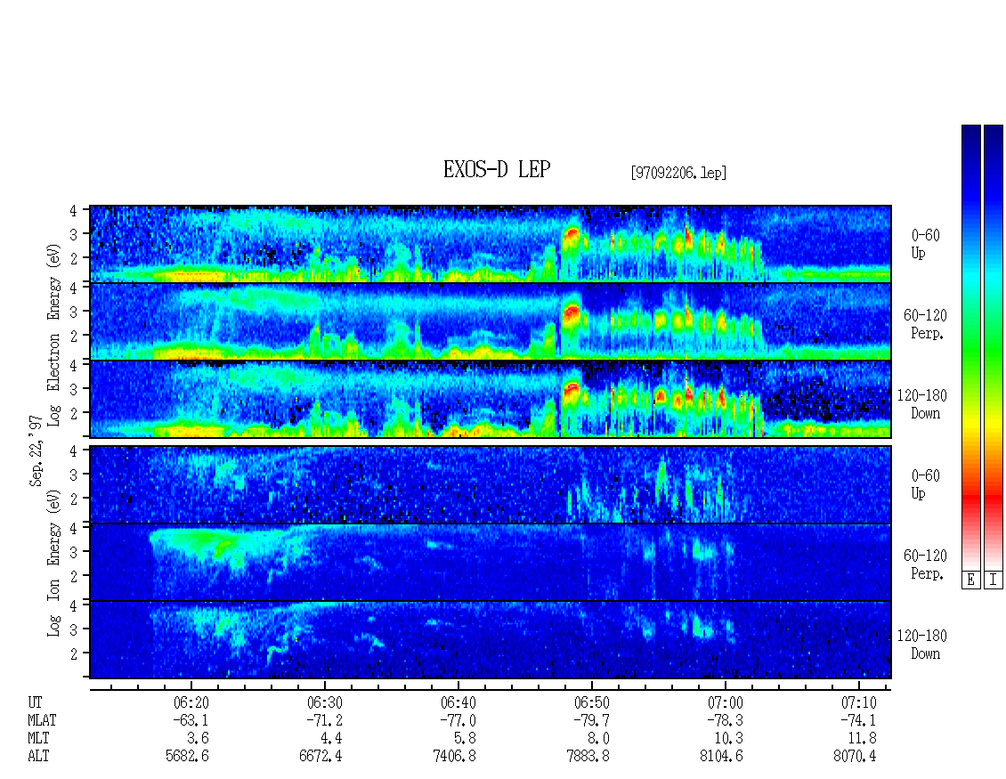Click the 06:20 UT time tick label
The image size is (1006, 779).
click(191, 702)
